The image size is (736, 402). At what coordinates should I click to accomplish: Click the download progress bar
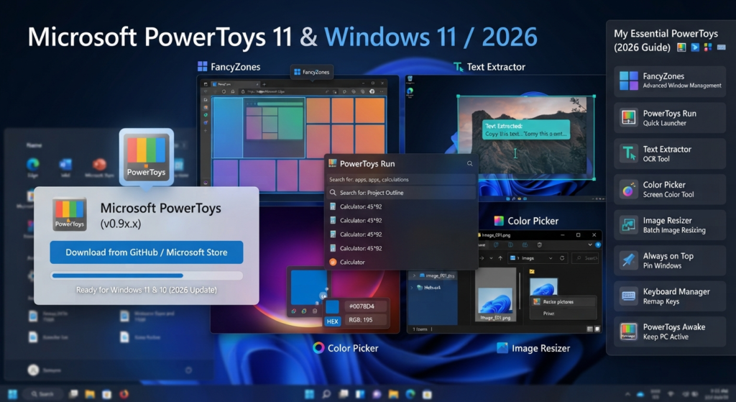147,275
